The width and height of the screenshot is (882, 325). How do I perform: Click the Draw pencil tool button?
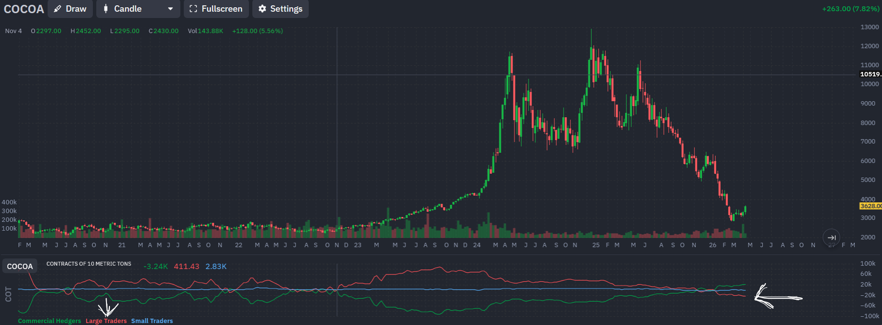[70, 9]
